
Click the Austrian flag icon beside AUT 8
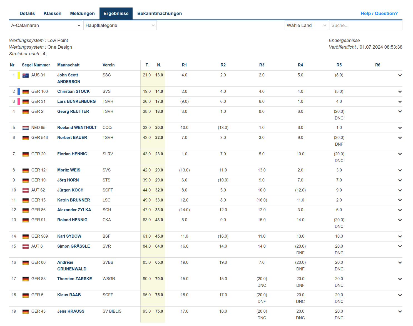pos(26,247)
